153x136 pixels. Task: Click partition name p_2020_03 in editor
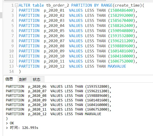54,21
